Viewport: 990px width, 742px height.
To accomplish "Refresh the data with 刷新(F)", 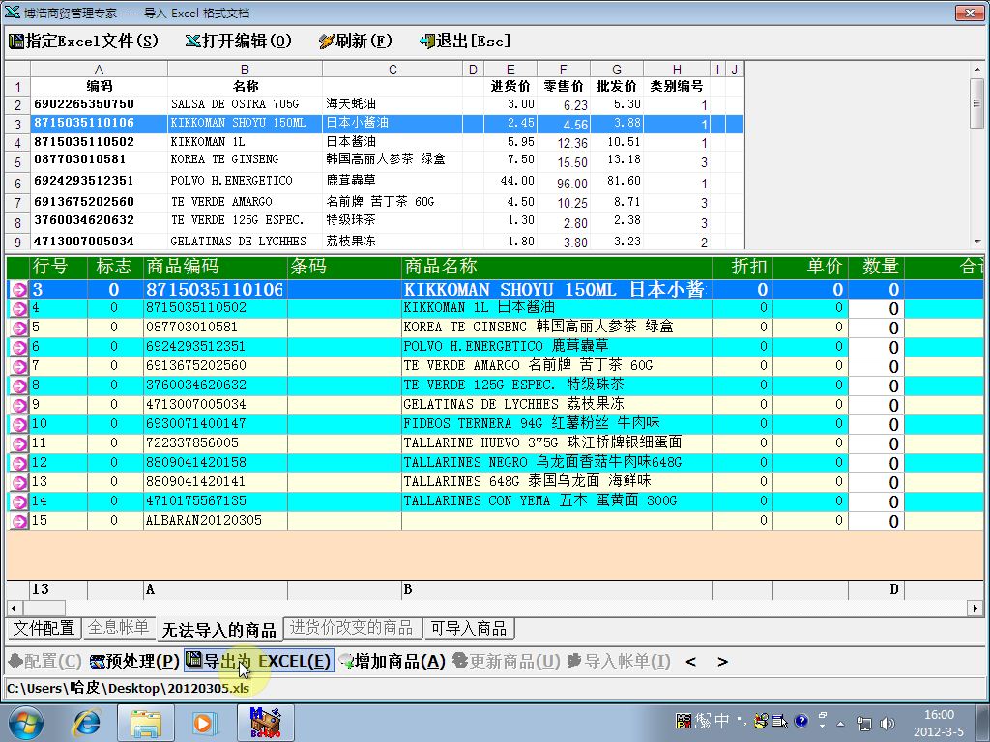I will pyautogui.click(x=356, y=42).
